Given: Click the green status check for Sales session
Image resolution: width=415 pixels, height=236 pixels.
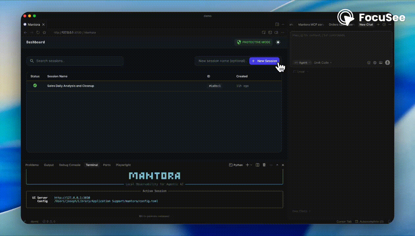Looking at the screenshot, I should [x=35, y=86].
